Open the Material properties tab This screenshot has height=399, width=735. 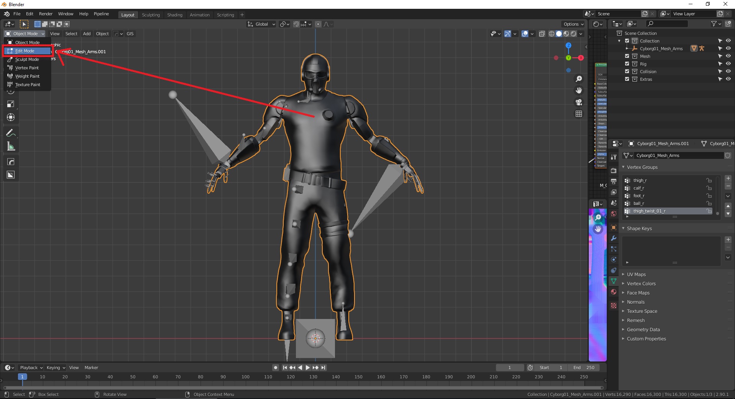click(614, 292)
